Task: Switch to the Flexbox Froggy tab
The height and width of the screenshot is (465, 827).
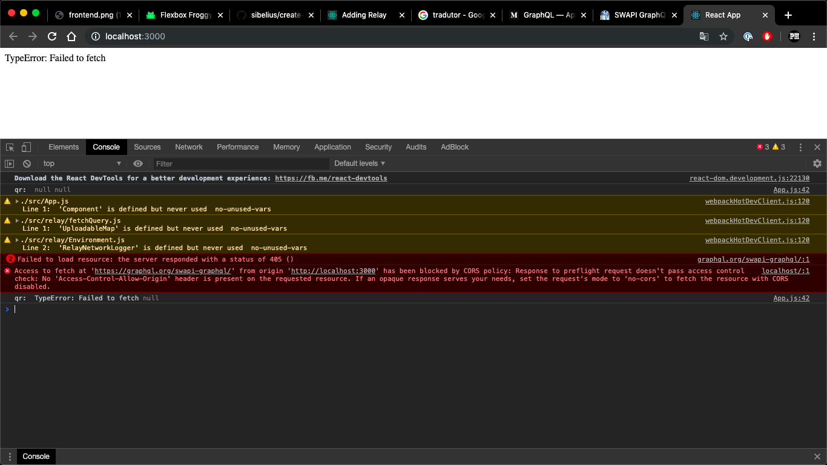Action: tap(185, 15)
